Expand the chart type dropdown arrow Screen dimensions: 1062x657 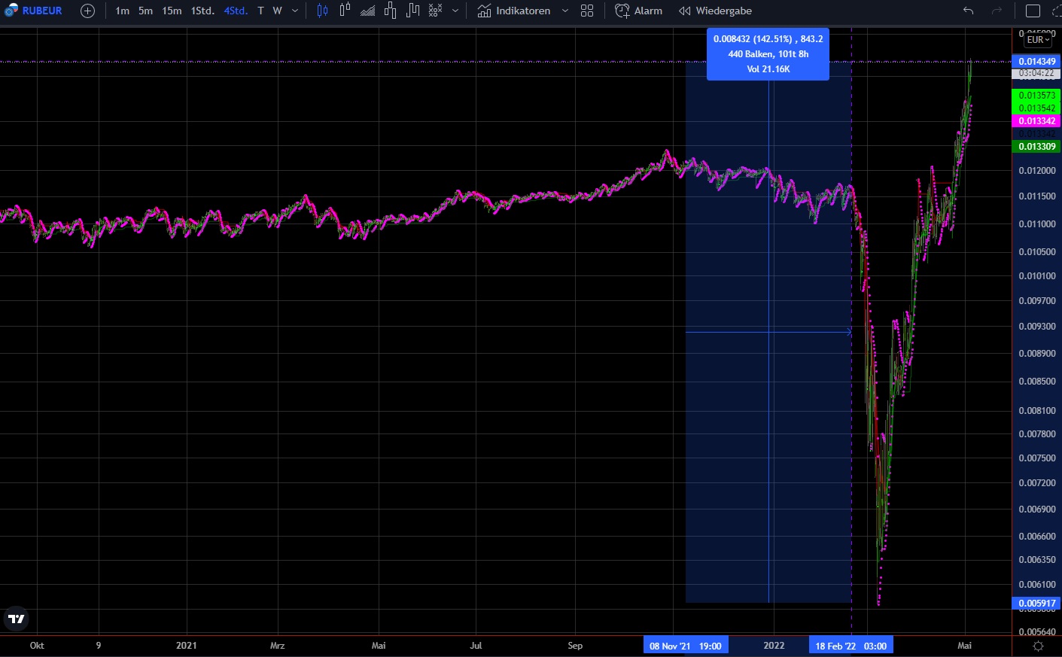tap(455, 11)
